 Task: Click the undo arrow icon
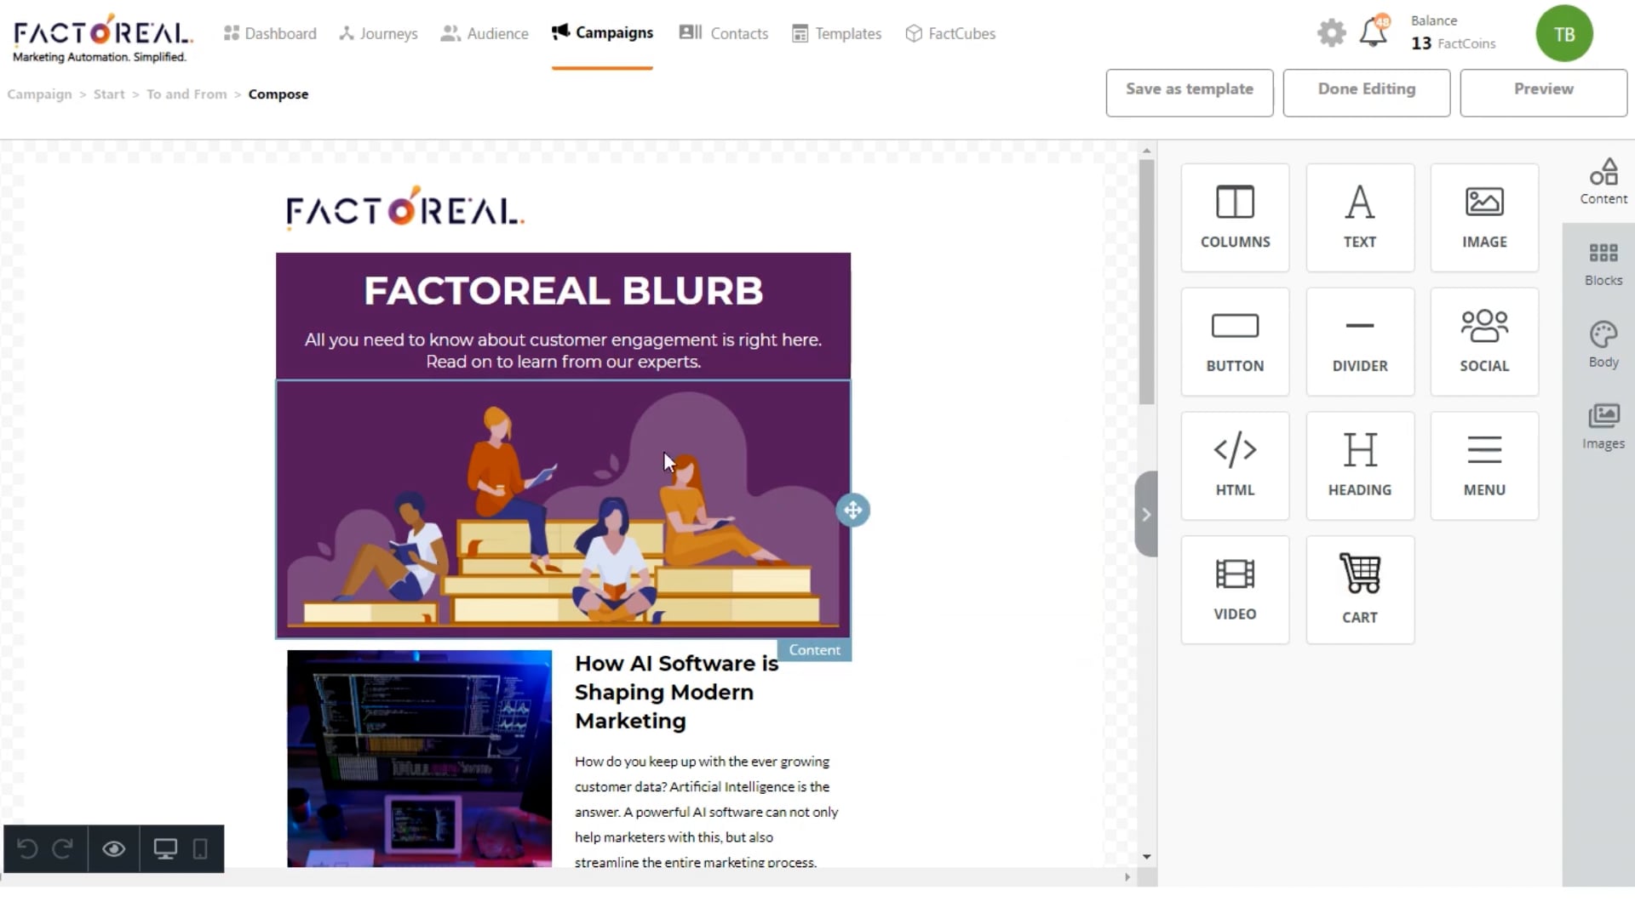tap(27, 848)
